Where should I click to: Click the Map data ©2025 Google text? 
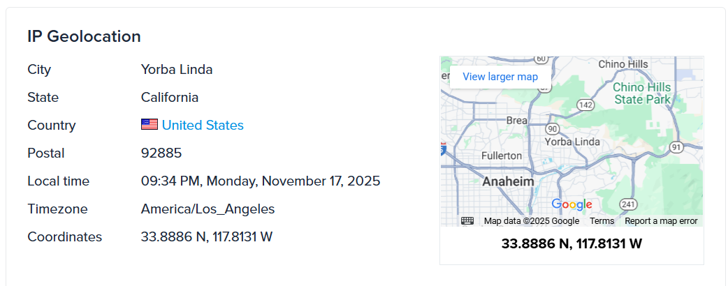(x=531, y=221)
